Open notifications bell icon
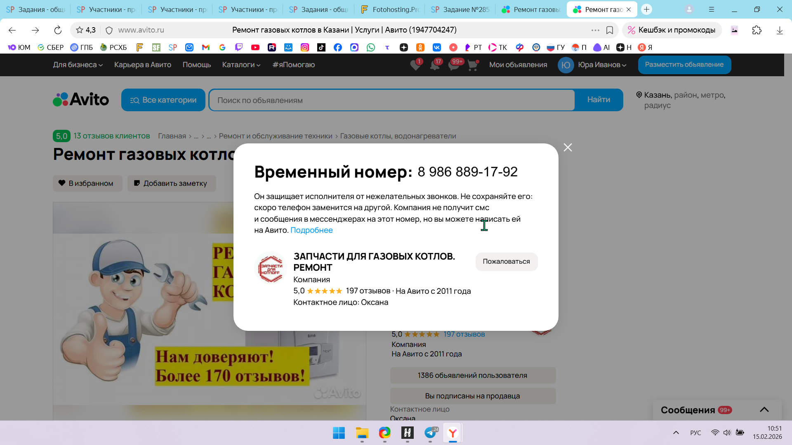 coord(434,65)
